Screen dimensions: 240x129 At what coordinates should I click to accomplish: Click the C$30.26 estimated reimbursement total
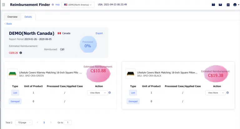(13, 53)
